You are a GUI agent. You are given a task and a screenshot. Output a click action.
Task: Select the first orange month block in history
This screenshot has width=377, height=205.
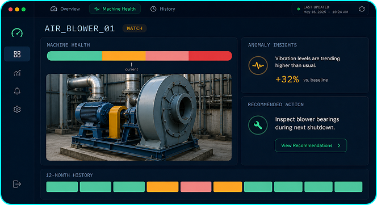click(162, 187)
